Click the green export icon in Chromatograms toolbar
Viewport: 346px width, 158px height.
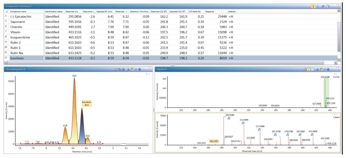pyautogui.click(x=132, y=69)
